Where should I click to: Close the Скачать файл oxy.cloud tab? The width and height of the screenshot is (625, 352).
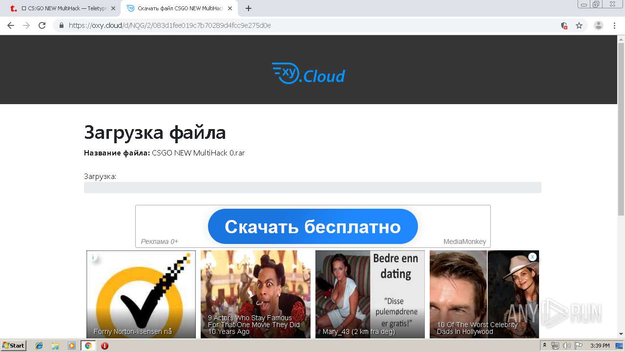pyautogui.click(x=230, y=8)
